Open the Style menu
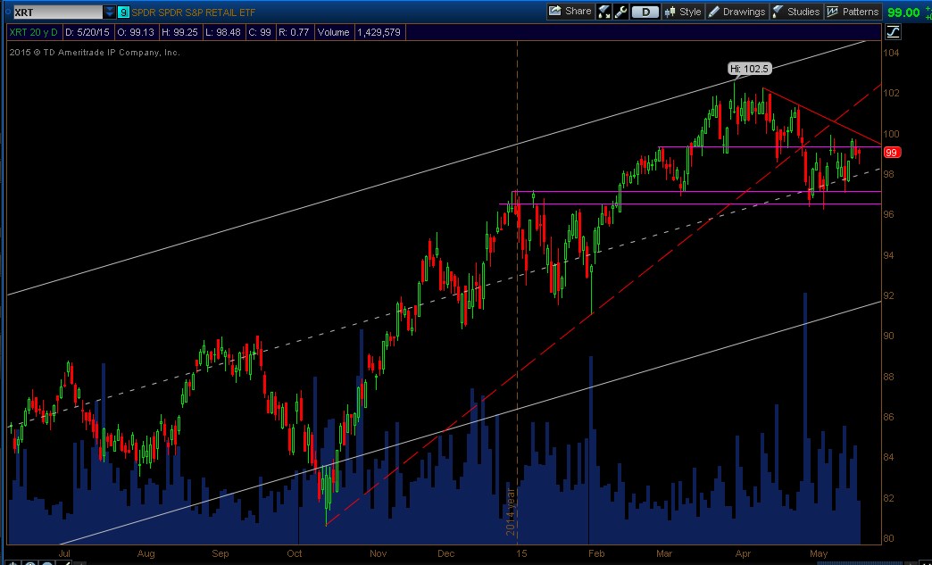932x565 pixels. tap(684, 12)
